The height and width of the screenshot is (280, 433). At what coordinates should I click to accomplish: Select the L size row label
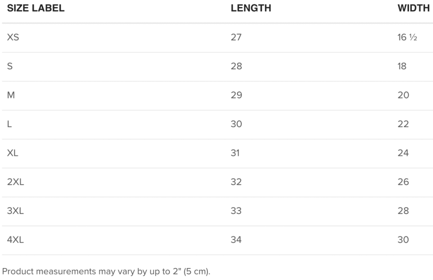[x=9, y=124]
